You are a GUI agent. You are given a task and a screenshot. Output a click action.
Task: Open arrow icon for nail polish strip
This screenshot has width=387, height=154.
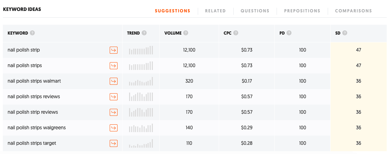[x=114, y=50]
